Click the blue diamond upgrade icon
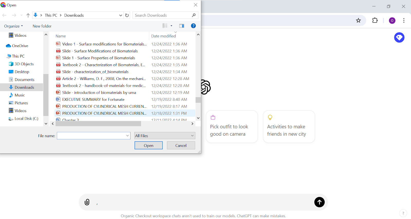 (399, 38)
